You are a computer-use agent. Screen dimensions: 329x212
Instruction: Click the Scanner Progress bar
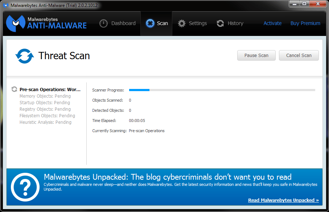222,90
